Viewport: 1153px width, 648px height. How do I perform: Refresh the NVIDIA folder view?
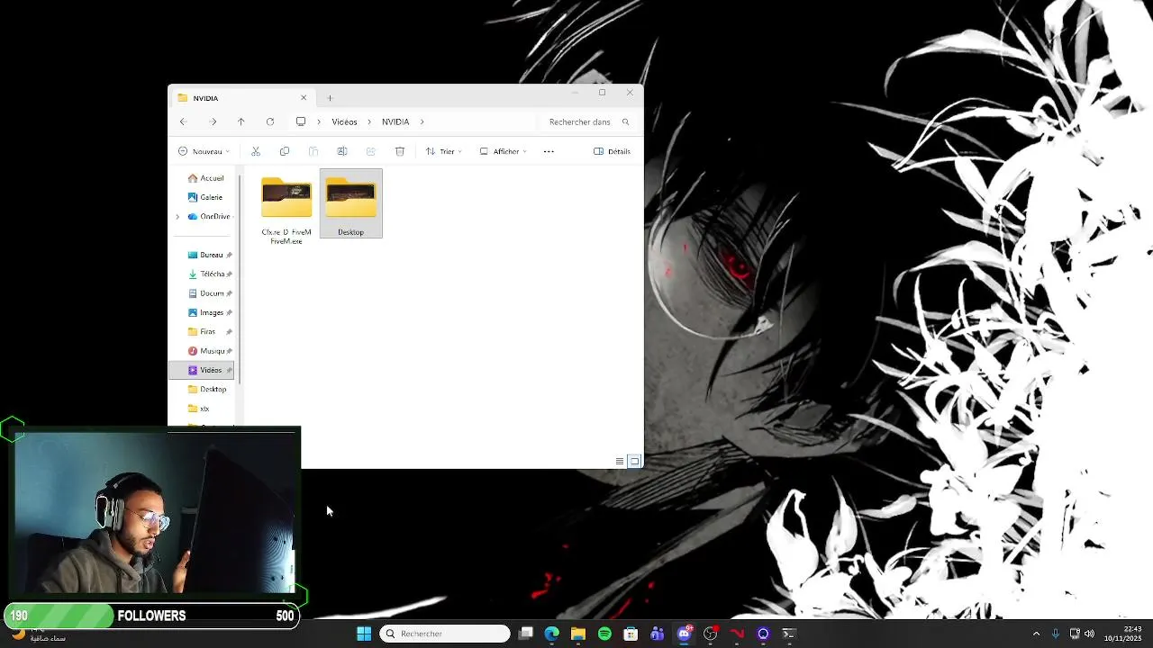pyautogui.click(x=269, y=121)
